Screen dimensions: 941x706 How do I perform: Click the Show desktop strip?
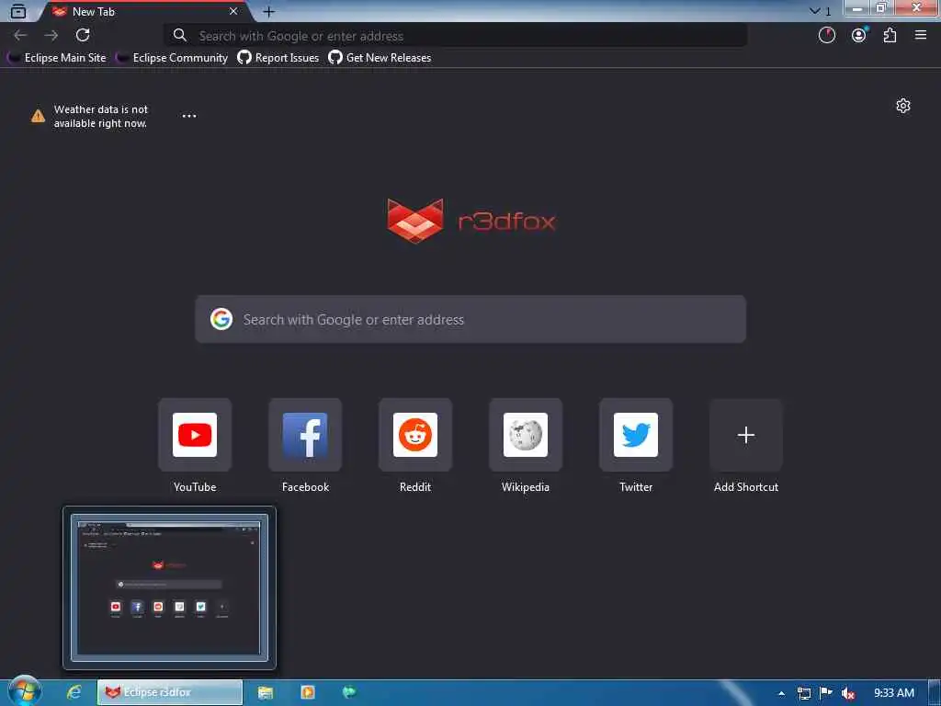(935, 693)
